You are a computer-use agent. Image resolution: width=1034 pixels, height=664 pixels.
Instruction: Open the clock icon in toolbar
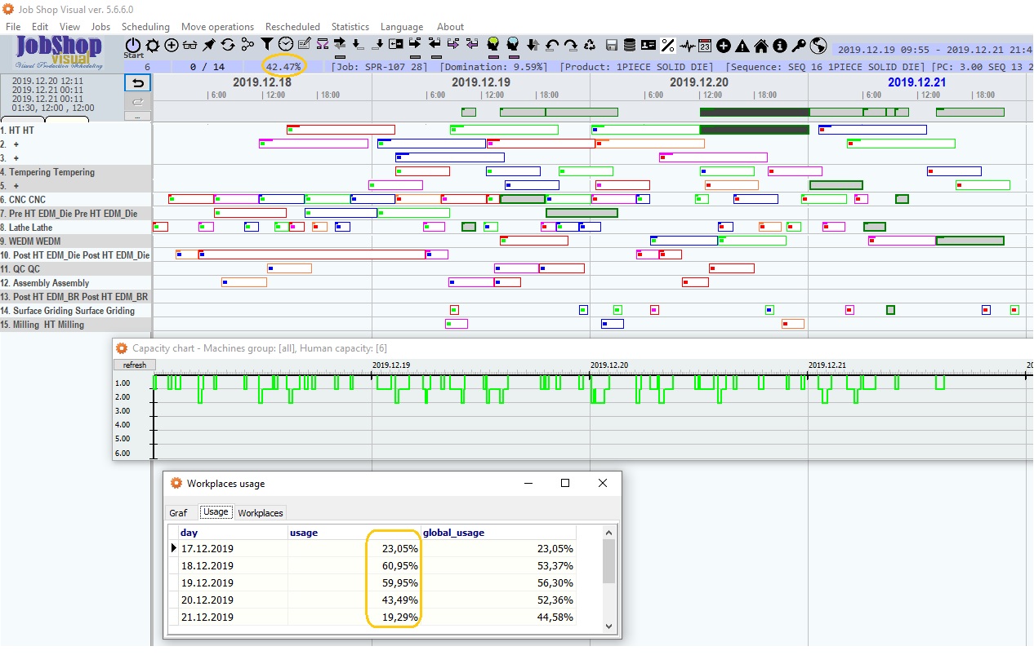[286, 44]
